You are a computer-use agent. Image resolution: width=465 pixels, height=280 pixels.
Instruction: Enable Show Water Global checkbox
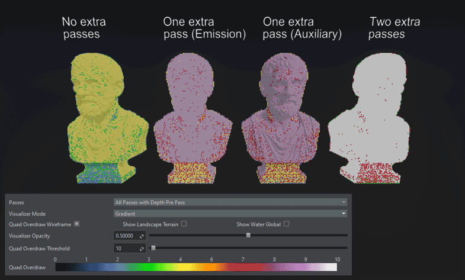click(x=286, y=224)
